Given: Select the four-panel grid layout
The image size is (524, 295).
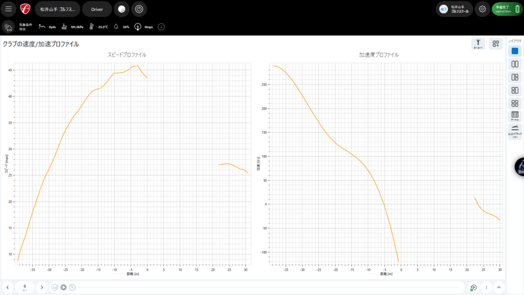Looking at the screenshot, I should click(515, 103).
